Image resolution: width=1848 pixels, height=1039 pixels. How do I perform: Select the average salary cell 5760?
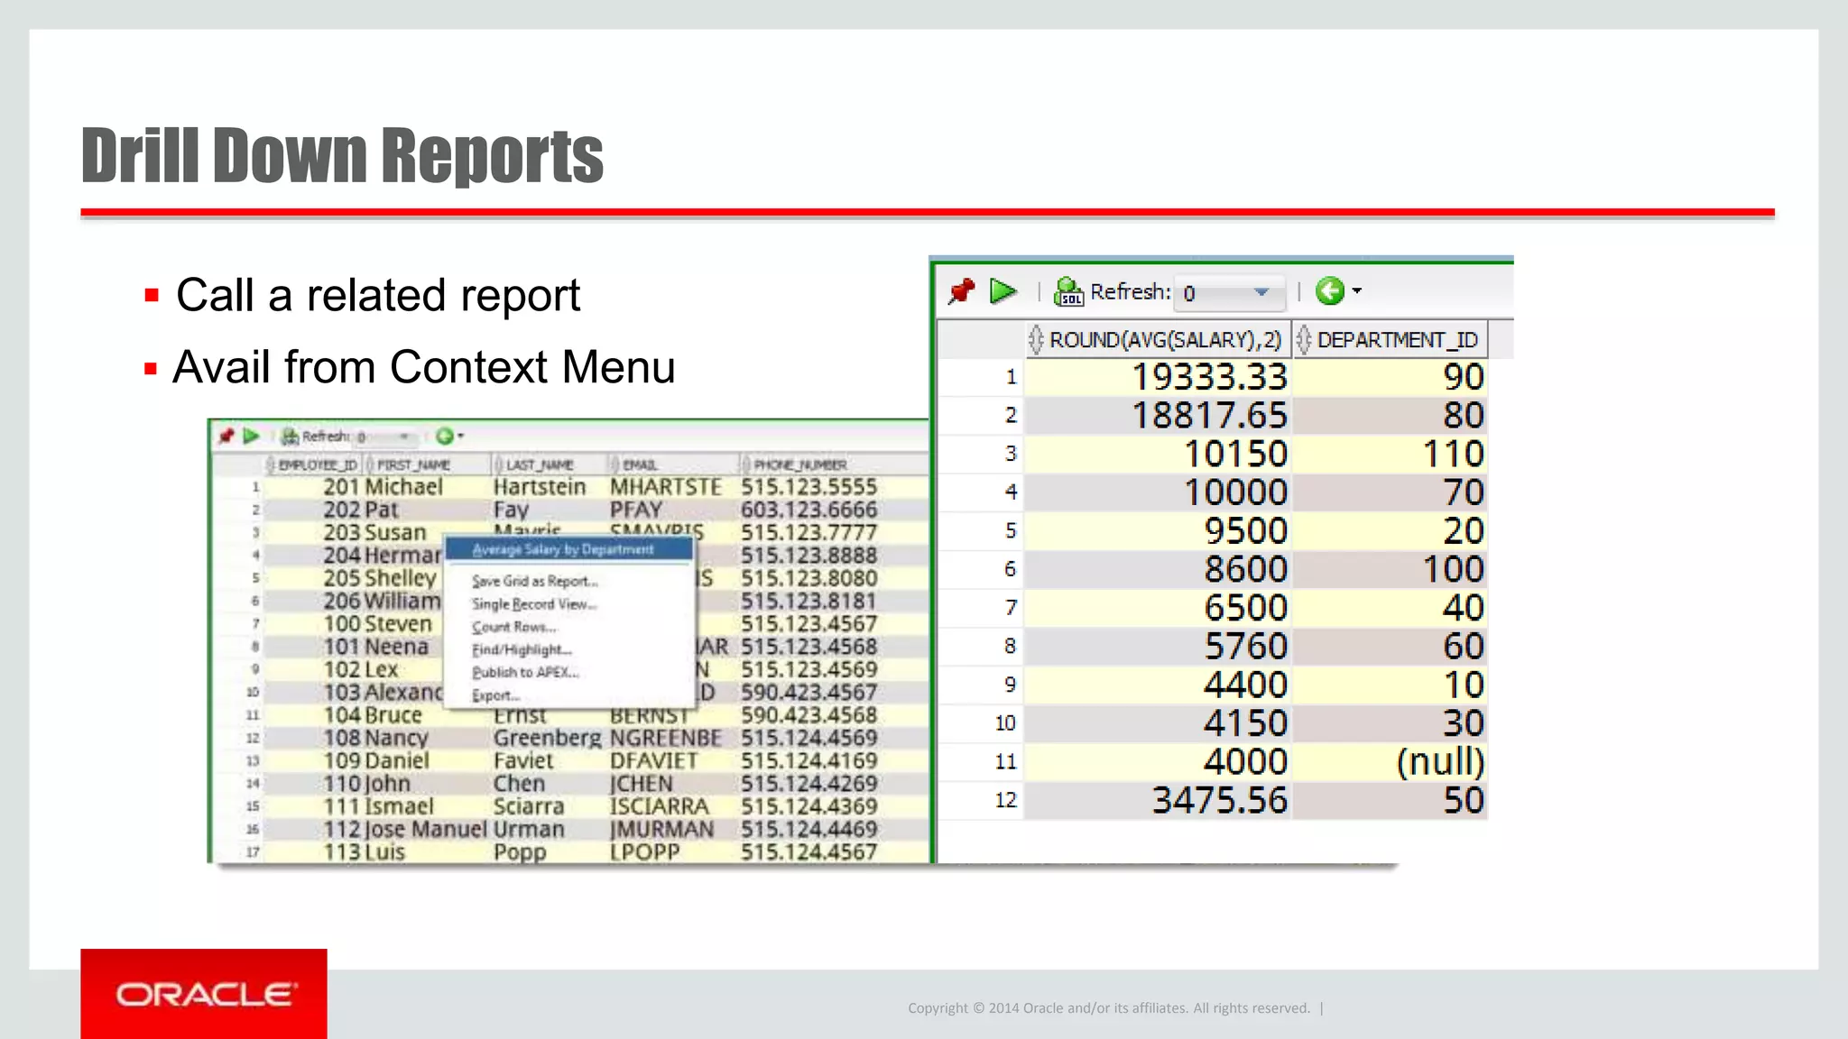coord(1158,647)
